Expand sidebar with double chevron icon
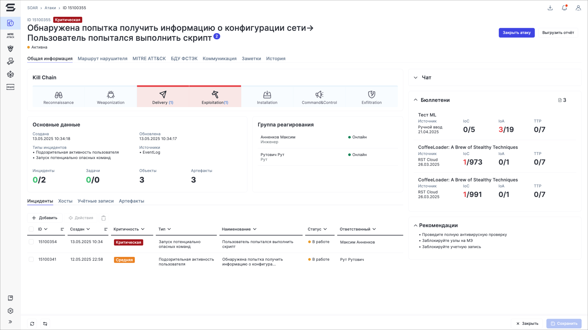This screenshot has width=588, height=330. click(10, 322)
